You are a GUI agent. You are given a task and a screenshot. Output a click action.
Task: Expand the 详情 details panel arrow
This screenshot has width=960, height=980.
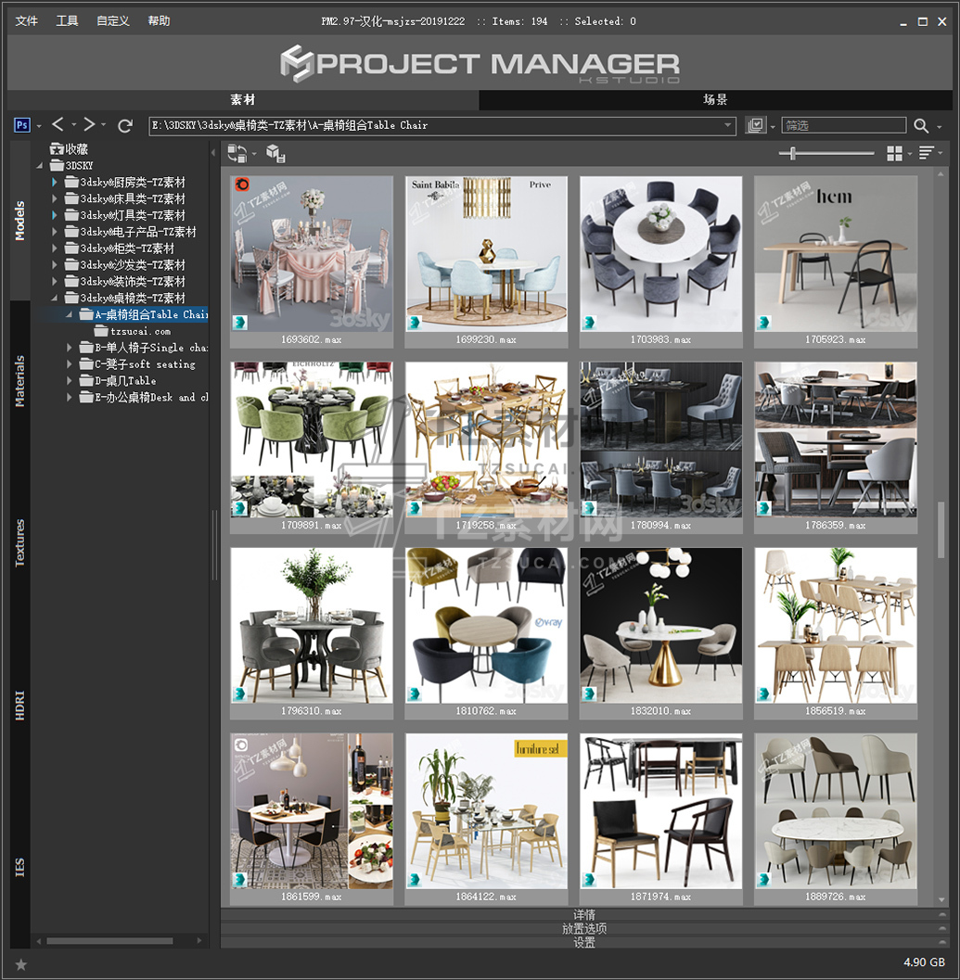[x=941, y=915]
